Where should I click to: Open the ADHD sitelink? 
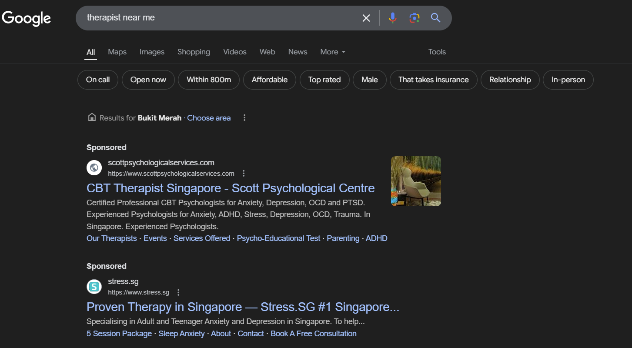[377, 238]
